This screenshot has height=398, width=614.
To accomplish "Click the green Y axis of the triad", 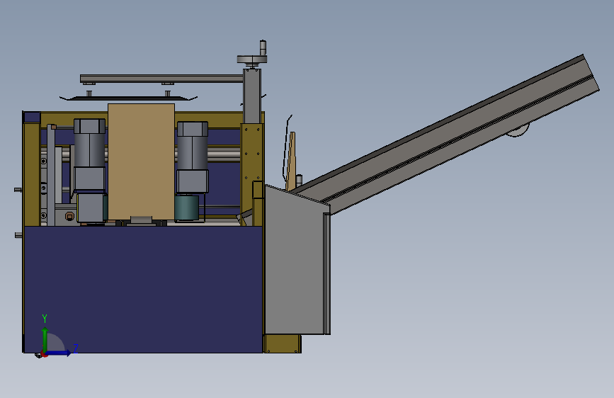I will [x=45, y=339].
